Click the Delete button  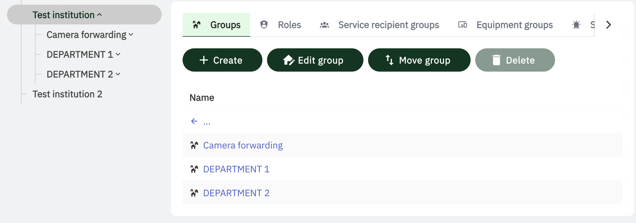click(515, 60)
